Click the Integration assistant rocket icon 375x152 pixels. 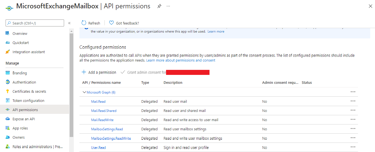(x=8, y=52)
